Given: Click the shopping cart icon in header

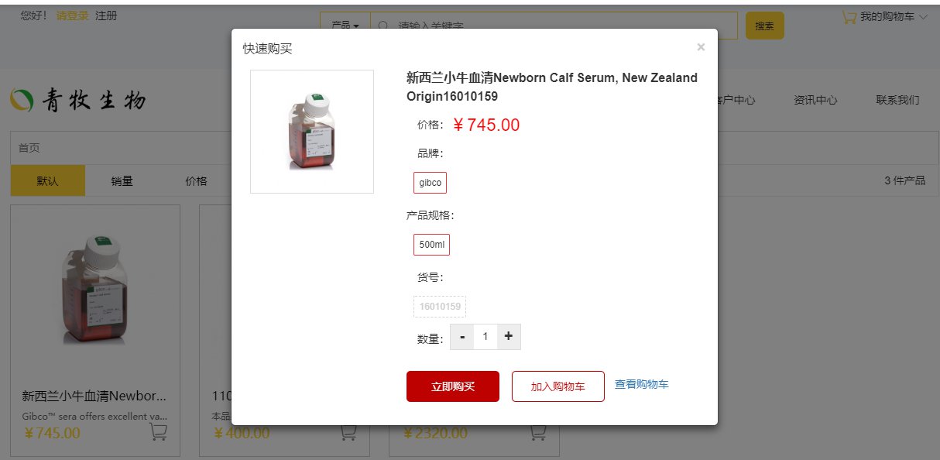Looking at the screenshot, I should [x=849, y=16].
